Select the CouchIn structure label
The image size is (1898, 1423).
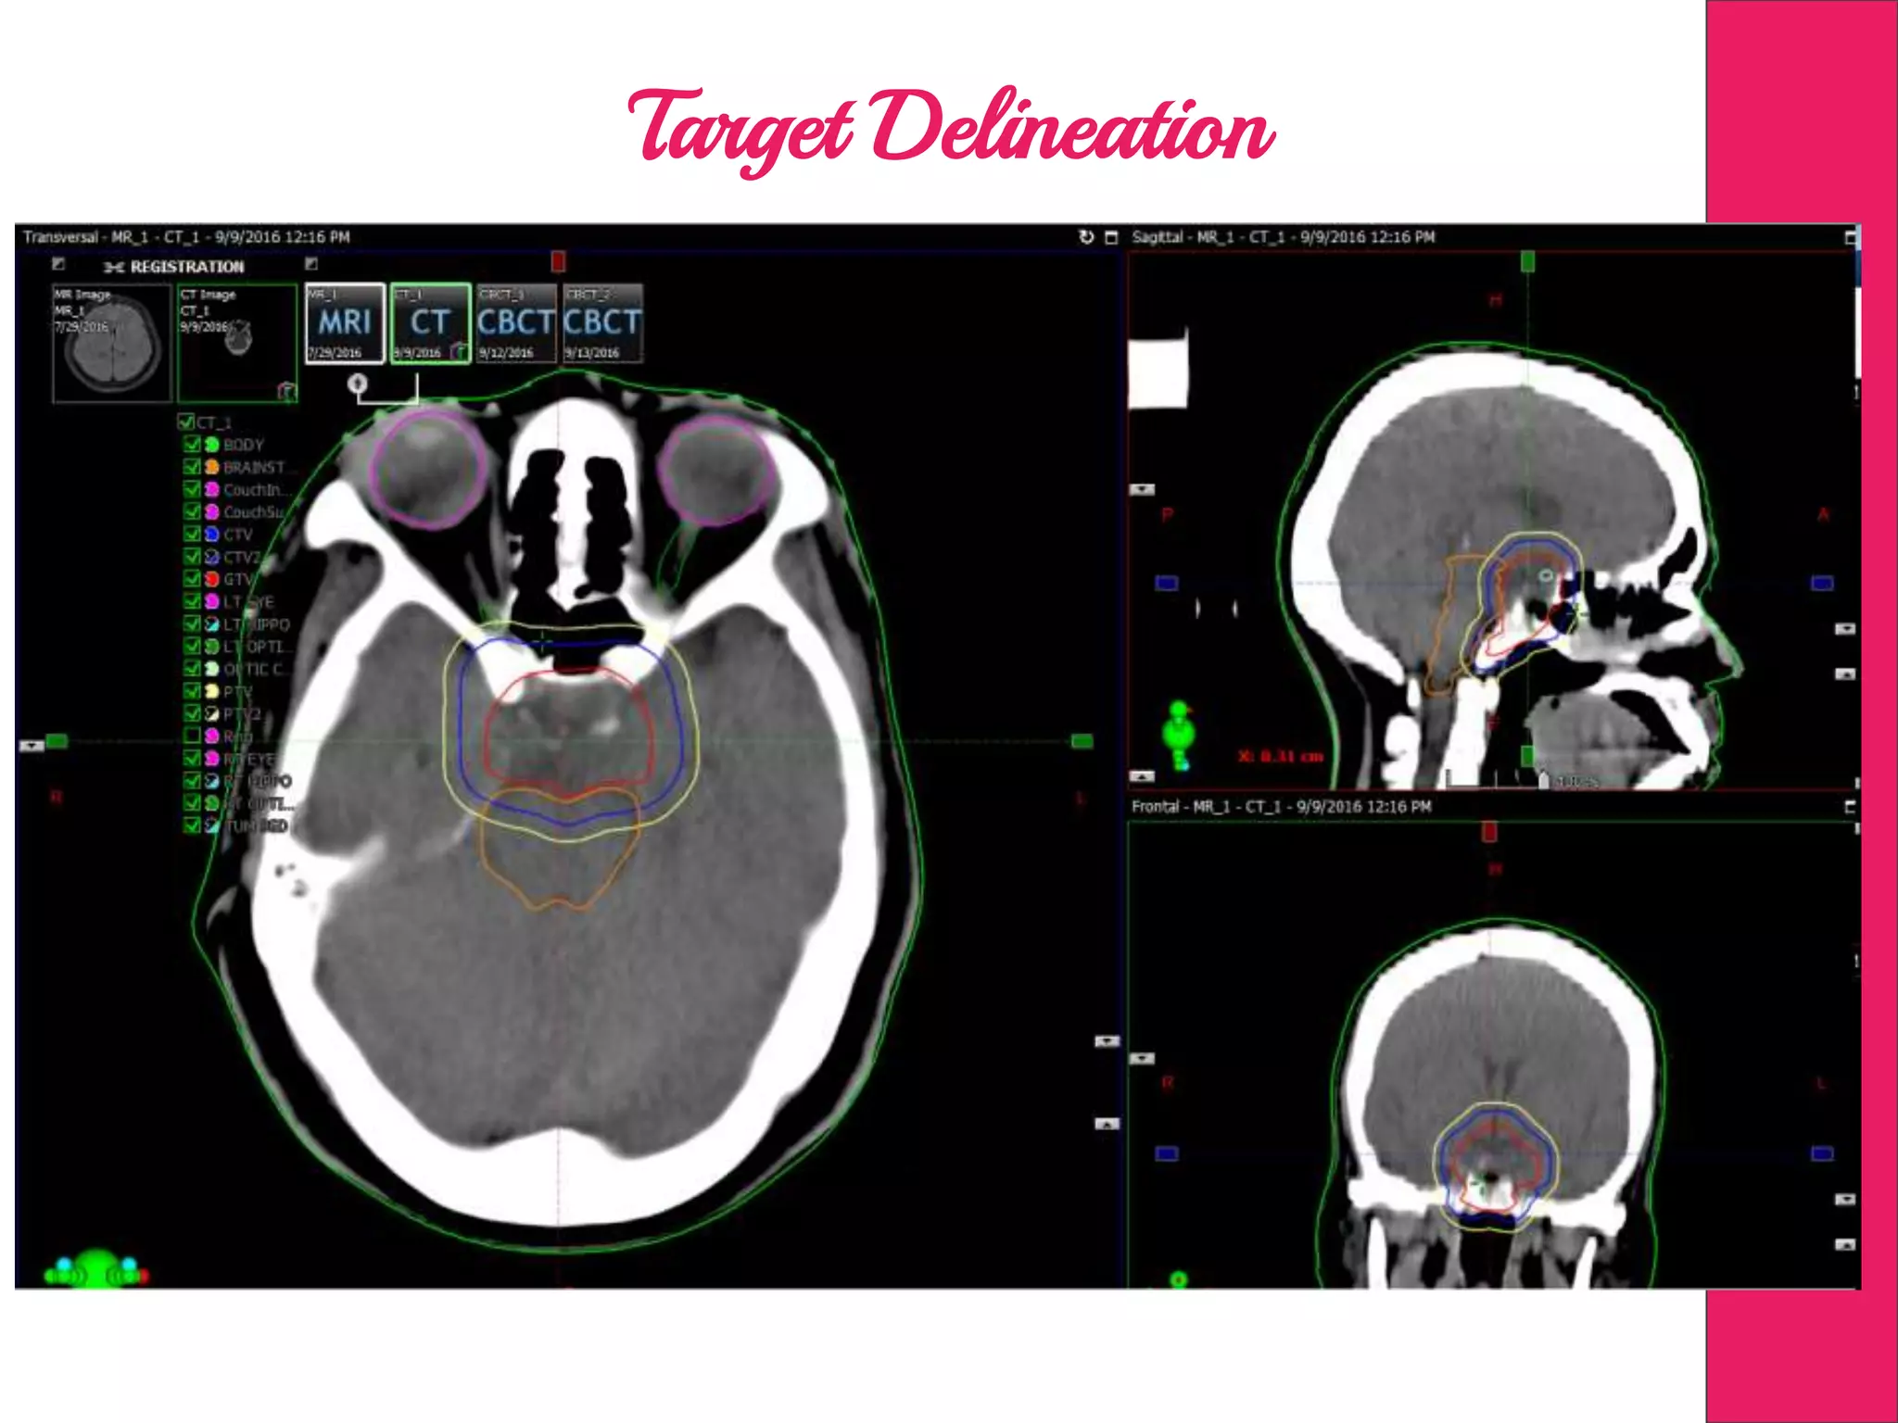257,490
